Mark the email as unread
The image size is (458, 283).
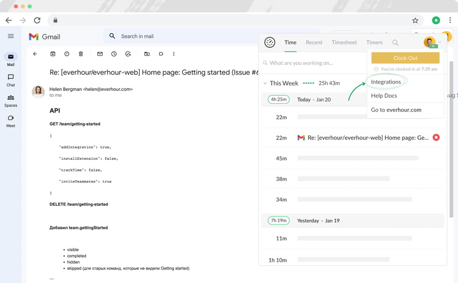coord(100,54)
